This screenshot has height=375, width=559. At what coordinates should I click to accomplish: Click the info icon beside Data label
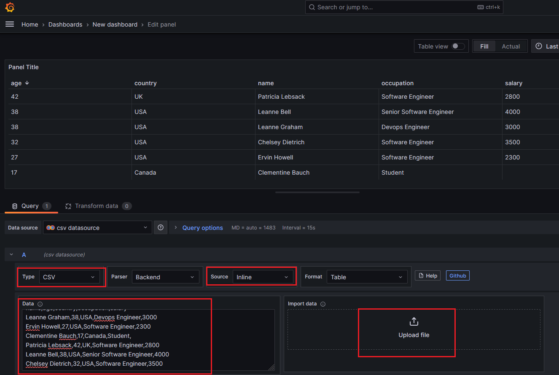40,304
